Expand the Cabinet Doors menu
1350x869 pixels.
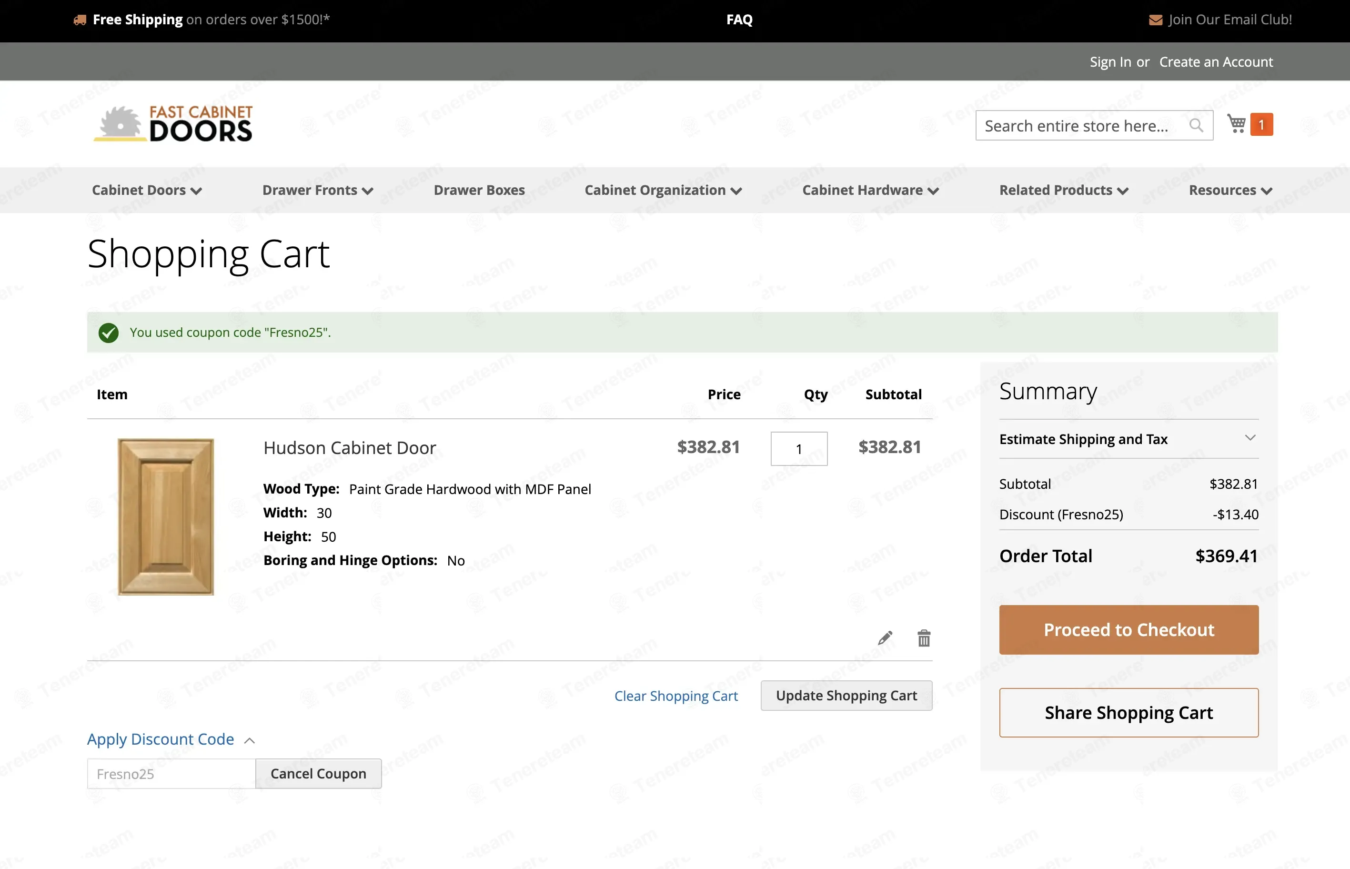click(x=147, y=190)
